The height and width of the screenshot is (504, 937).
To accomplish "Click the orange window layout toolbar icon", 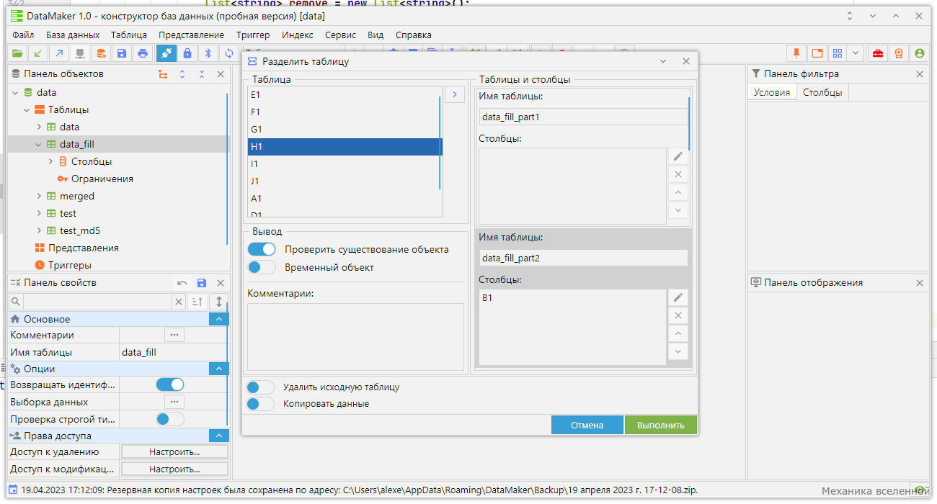I will 817,53.
